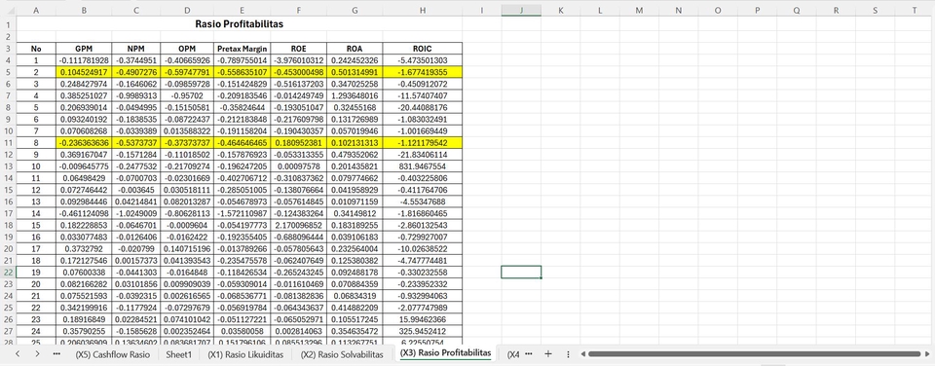Open sheet tab bar options dots

point(568,353)
